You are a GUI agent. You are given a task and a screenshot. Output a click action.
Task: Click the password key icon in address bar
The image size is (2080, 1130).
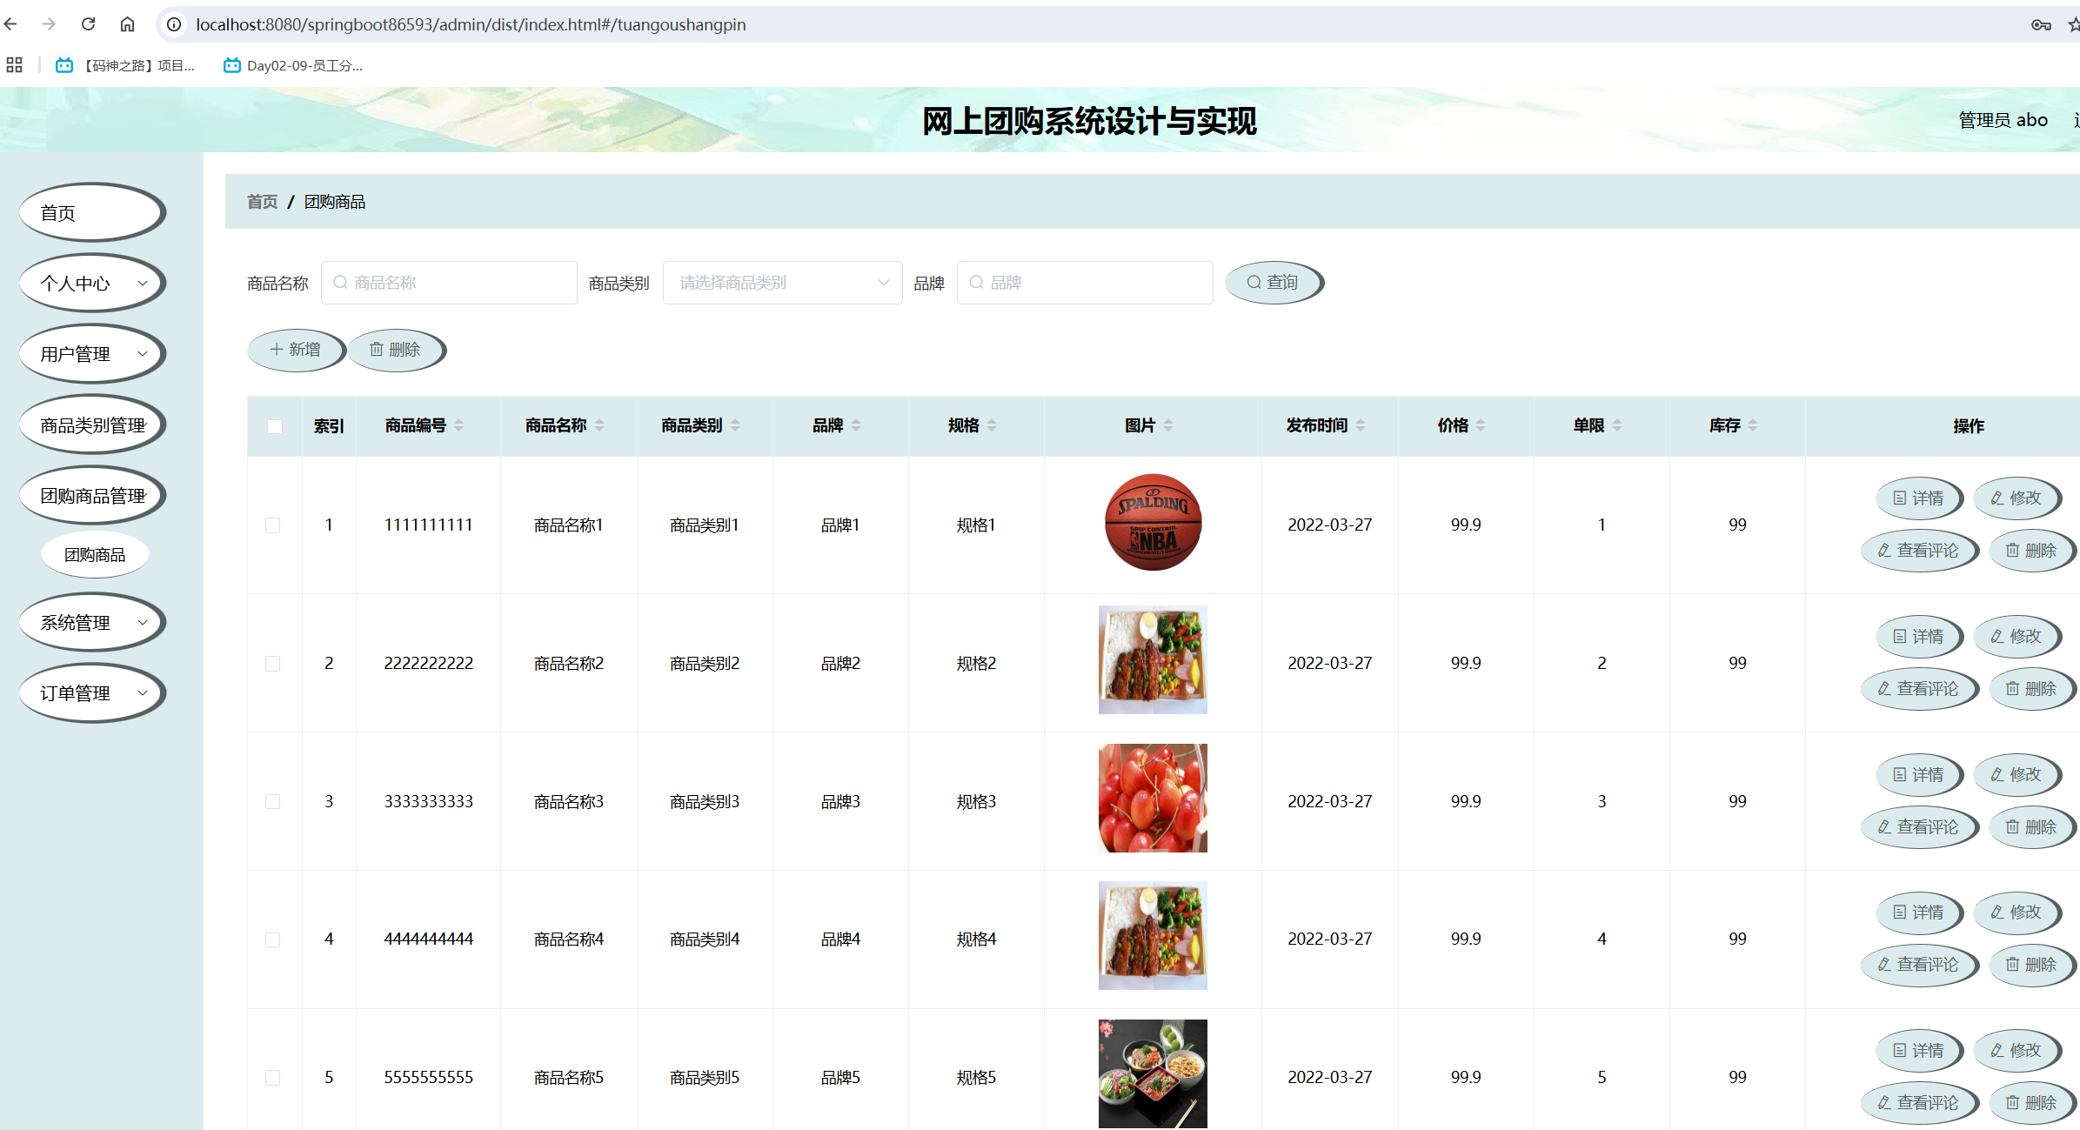pyautogui.click(x=2041, y=24)
